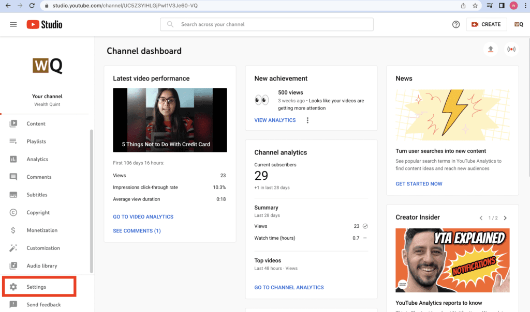Click the upload videos arrow icon
The image size is (530, 312).
click(491, 49)
